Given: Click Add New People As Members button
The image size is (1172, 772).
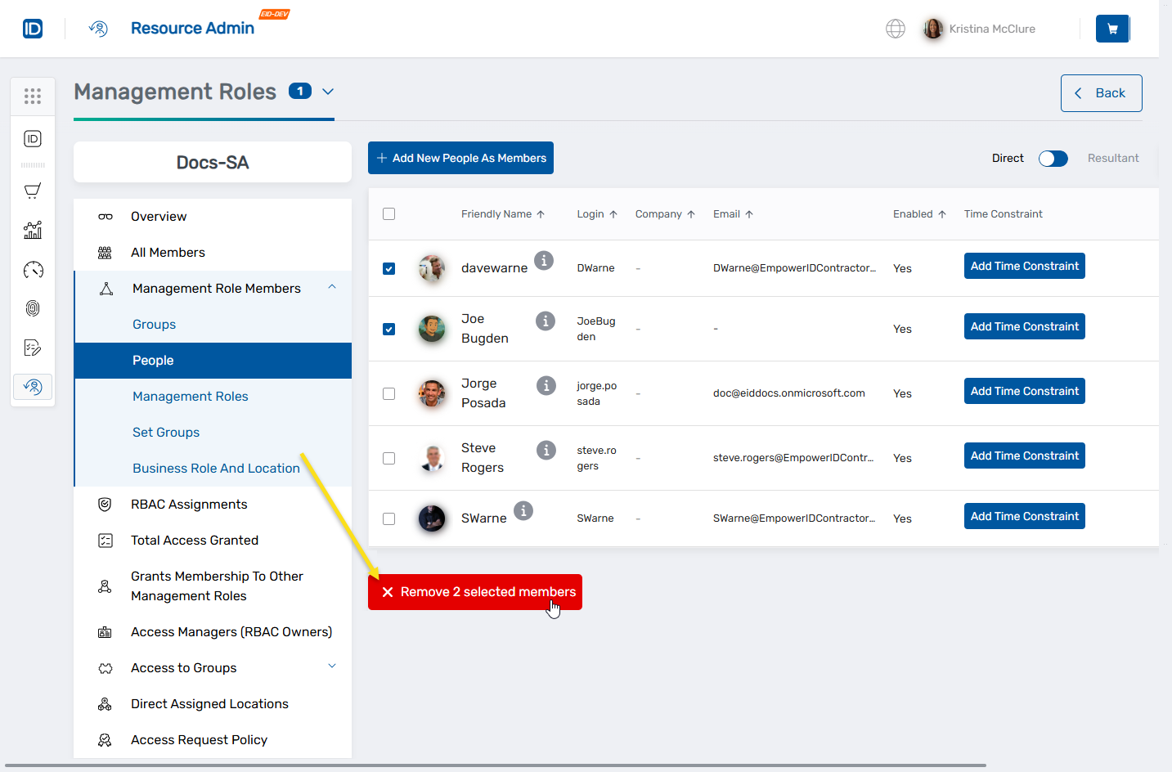Looking at the screenshot, I should point(460,158).
